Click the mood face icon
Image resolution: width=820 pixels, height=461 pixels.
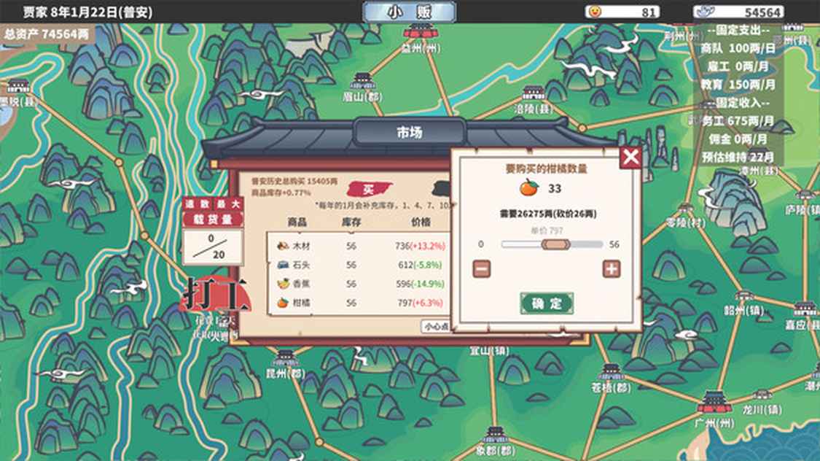coord(595,11)
